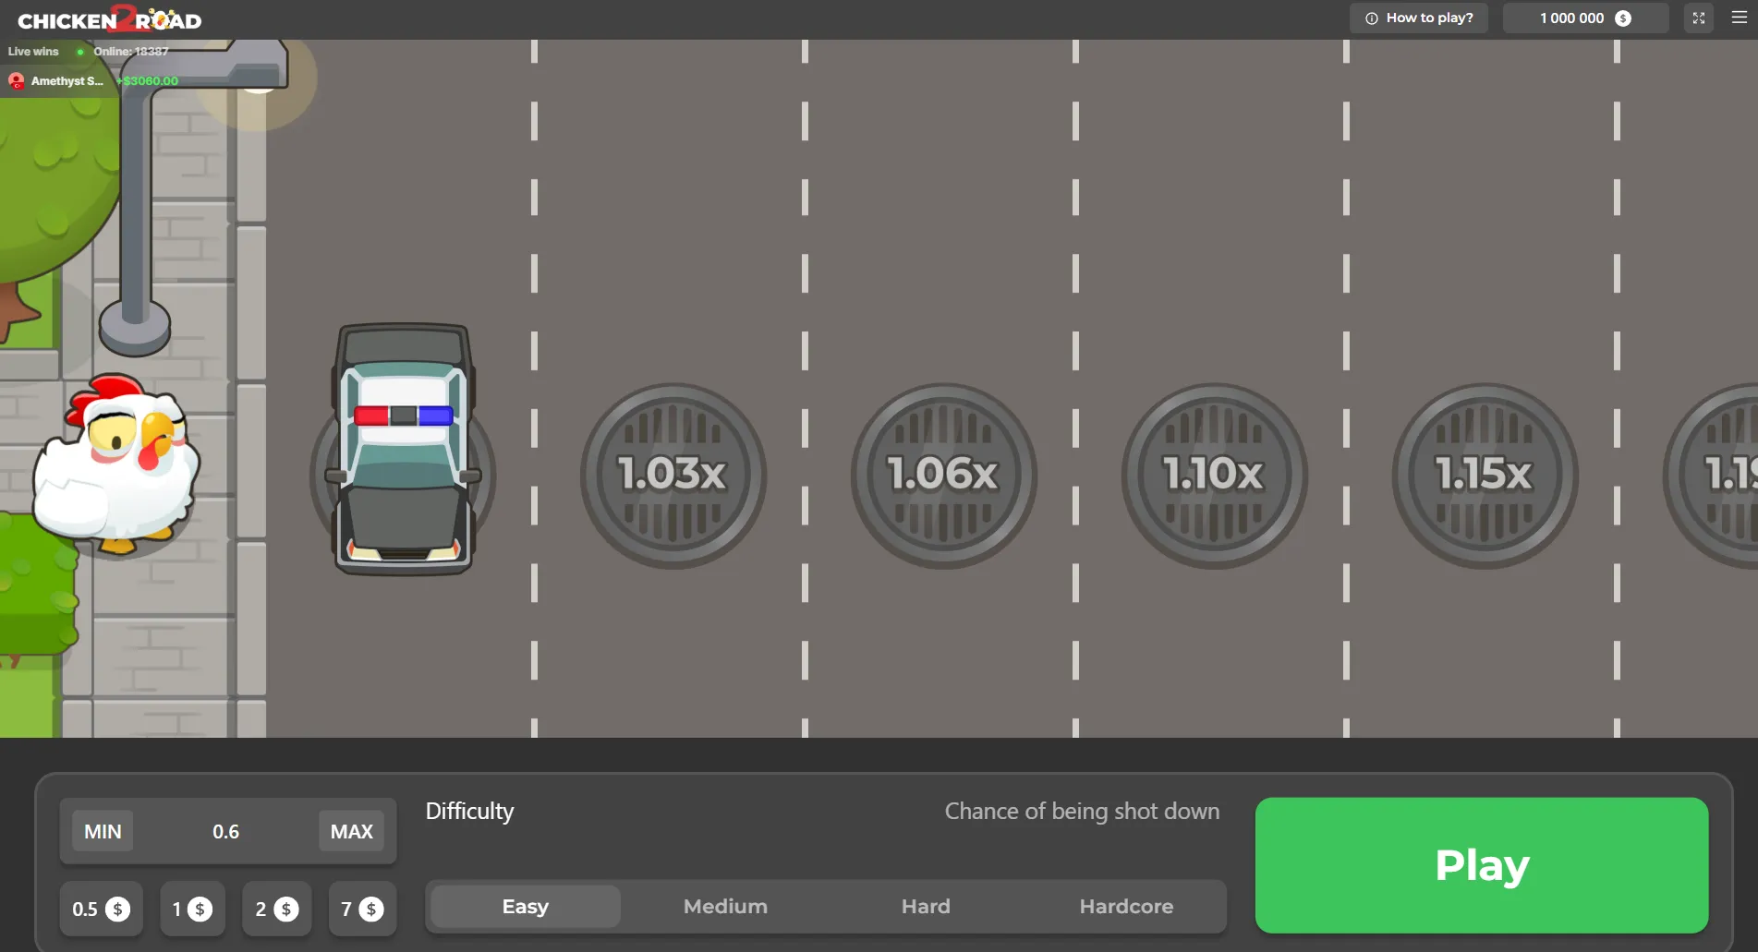
Task: Toggle fullscreen mode icon
Action: coord(1698,18)
